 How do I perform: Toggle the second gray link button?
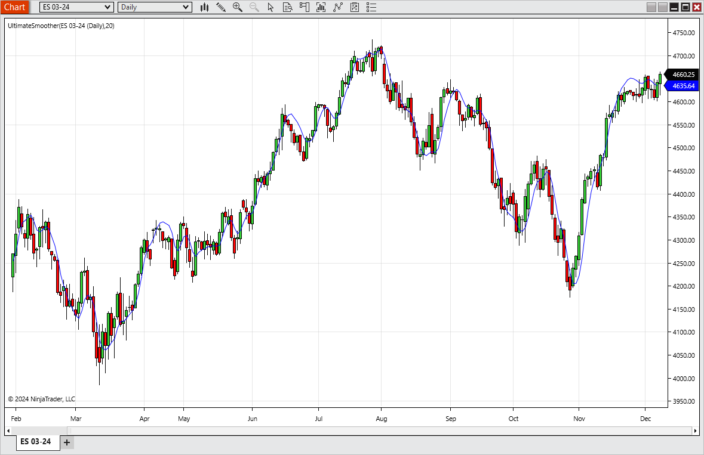coord(663,7)
